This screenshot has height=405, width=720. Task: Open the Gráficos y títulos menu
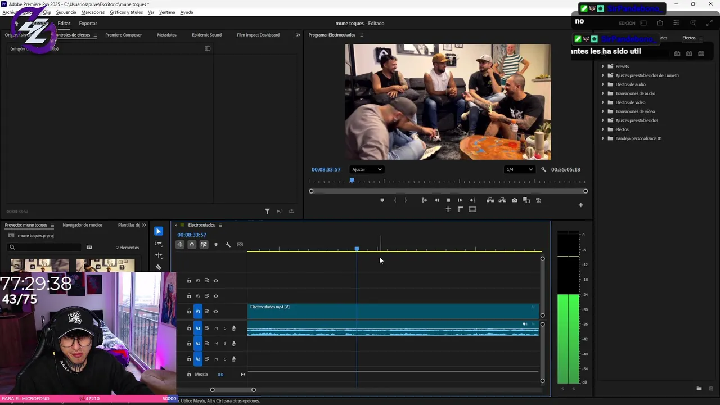click(126, 12)
